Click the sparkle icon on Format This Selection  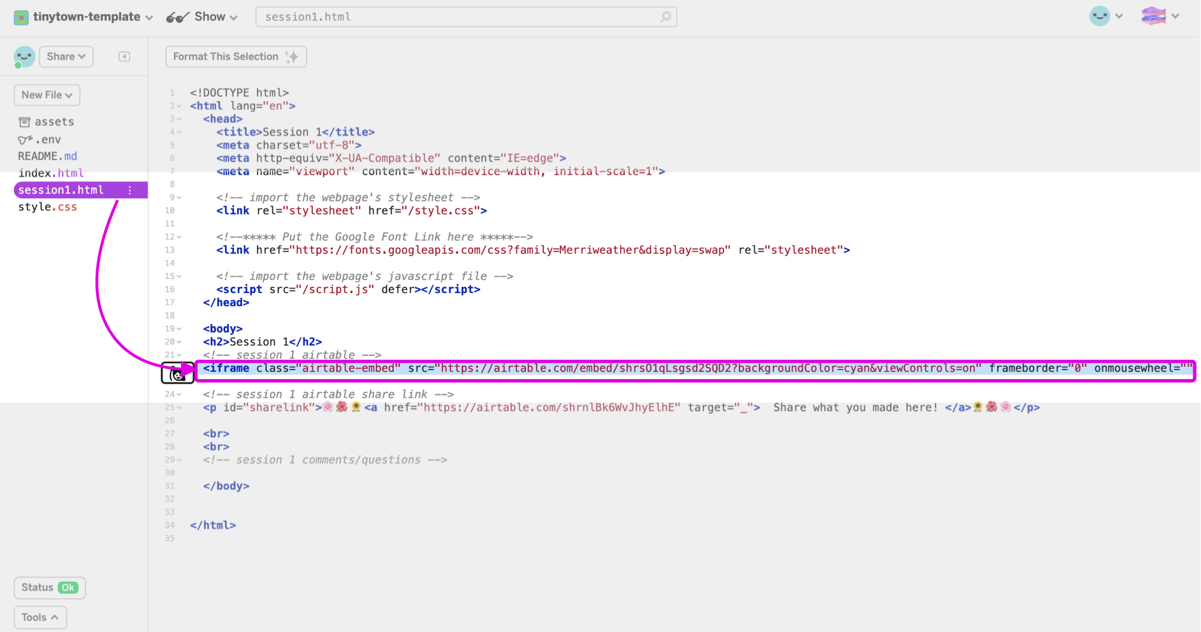coord(291,56)
